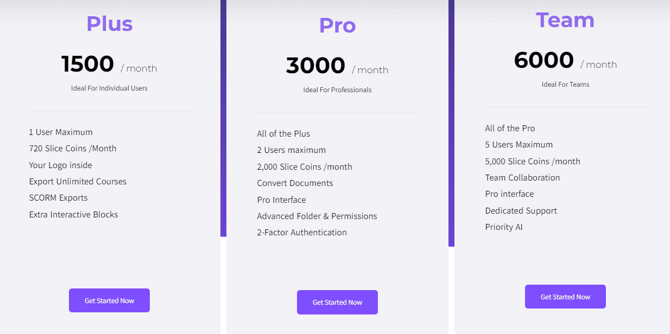Click Get Started Now under Plus plan

tap(109, 300)
